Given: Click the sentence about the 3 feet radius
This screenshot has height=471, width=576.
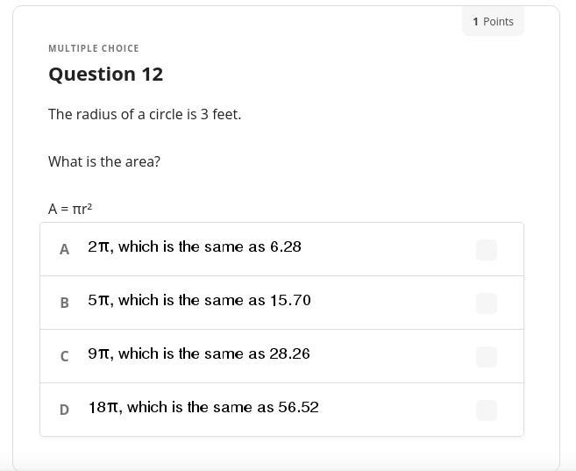Looking at the screenshot, I should click(x=145, y=115).
